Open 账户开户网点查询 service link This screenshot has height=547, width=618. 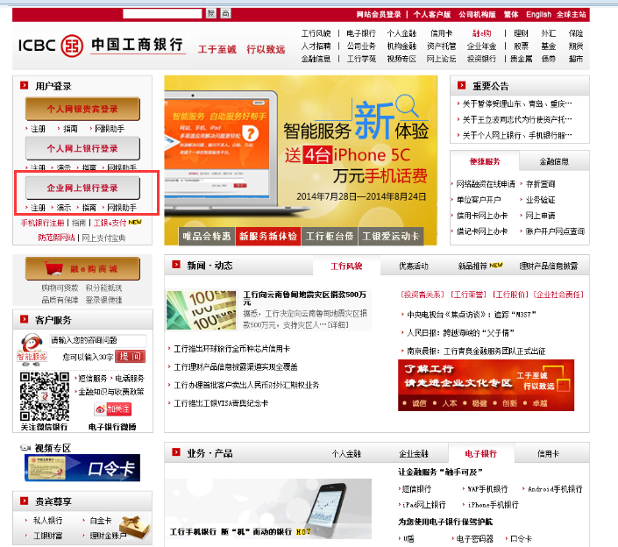click(555, 231)
